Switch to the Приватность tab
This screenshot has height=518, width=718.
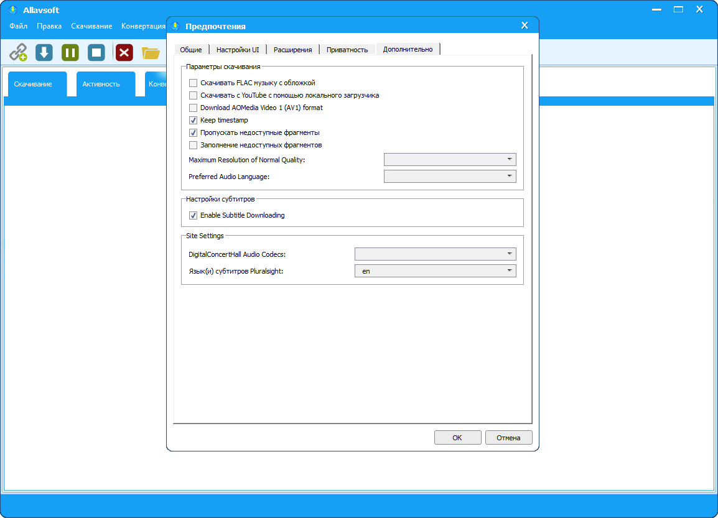tap(347, 50)
